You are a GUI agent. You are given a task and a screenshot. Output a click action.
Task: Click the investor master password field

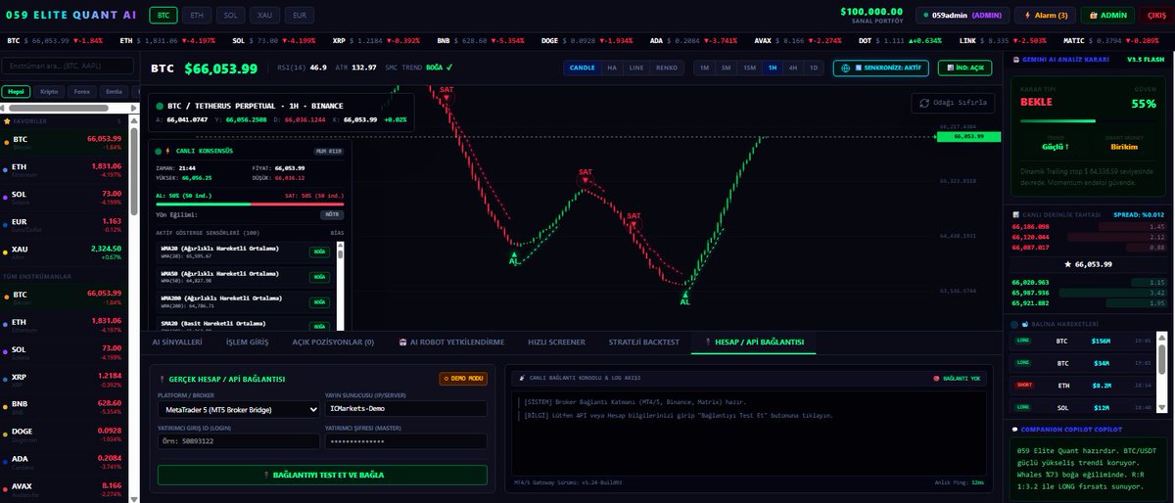[x=405, y=441]
